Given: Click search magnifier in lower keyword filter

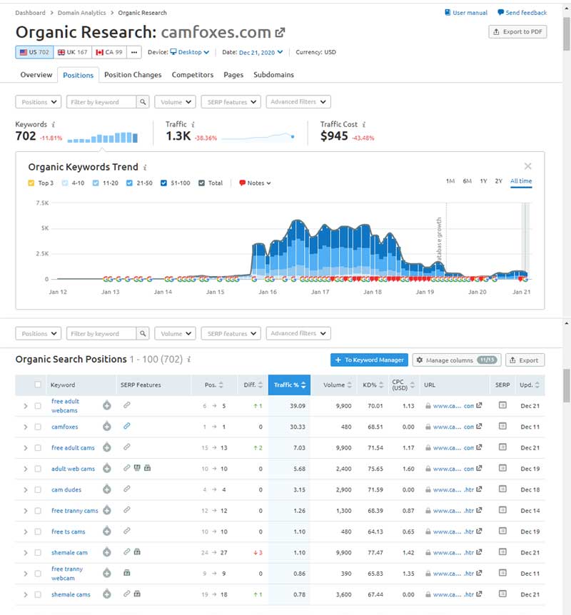Looking at the screenshot, I should click(143, 333).
